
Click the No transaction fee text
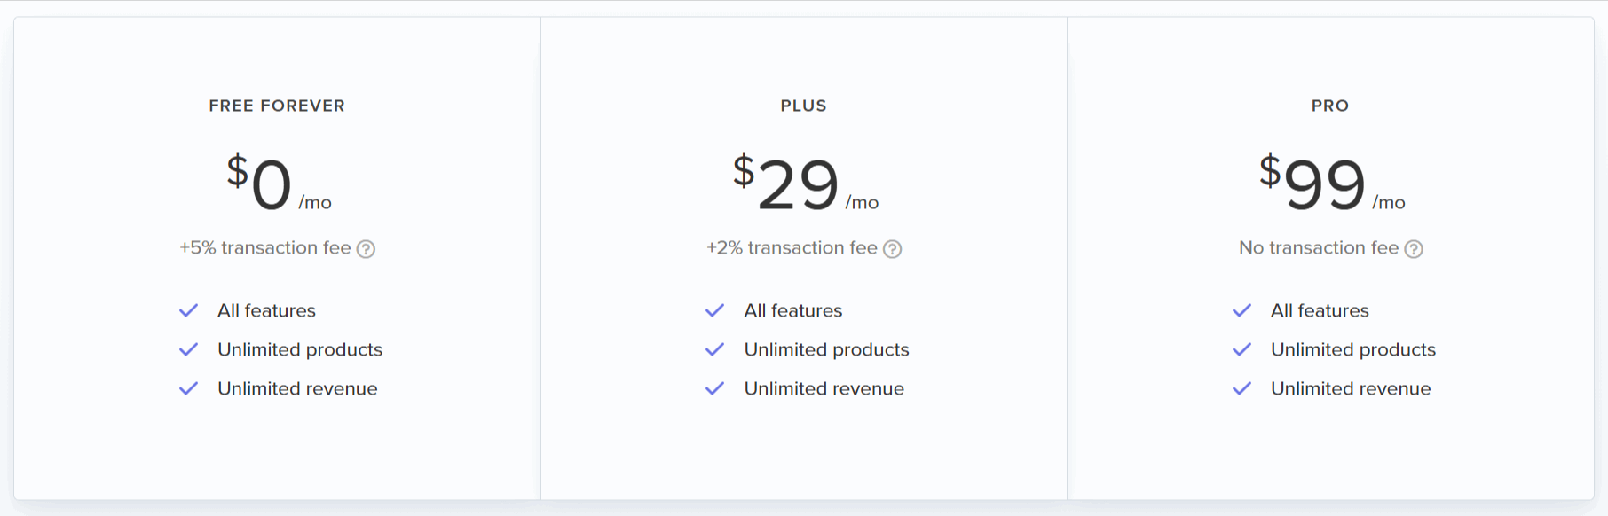coord(1319,248)
